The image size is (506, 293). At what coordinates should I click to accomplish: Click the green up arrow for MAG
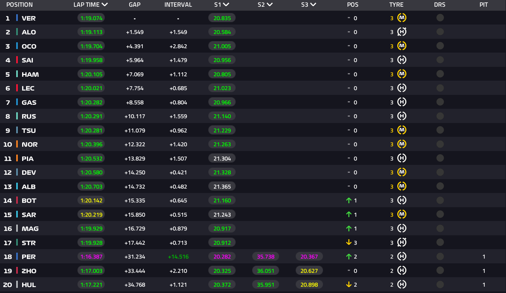pos(349,229)
